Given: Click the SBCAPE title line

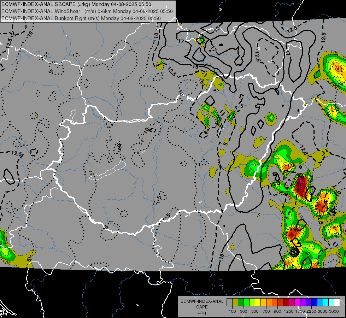Looking at the screenshot, I should pyautogui.click(x=76, y=4).
